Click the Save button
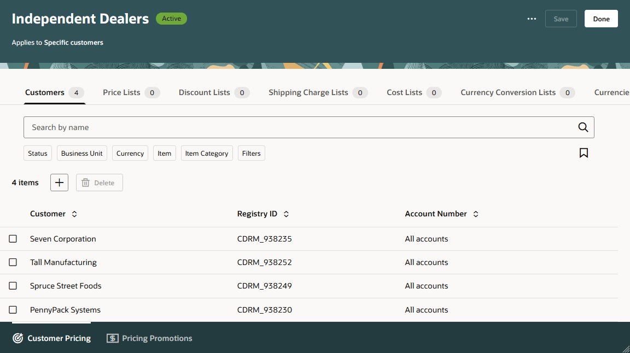630x353 pixels. [561, 19]
